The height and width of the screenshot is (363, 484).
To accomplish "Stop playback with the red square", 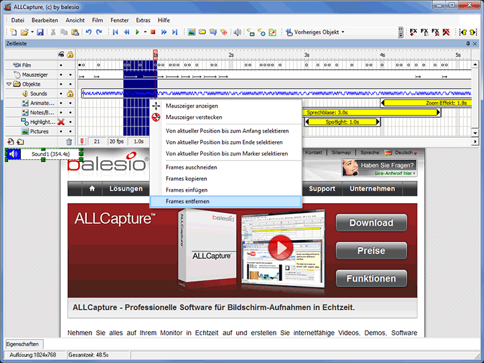I will (153, 32).
